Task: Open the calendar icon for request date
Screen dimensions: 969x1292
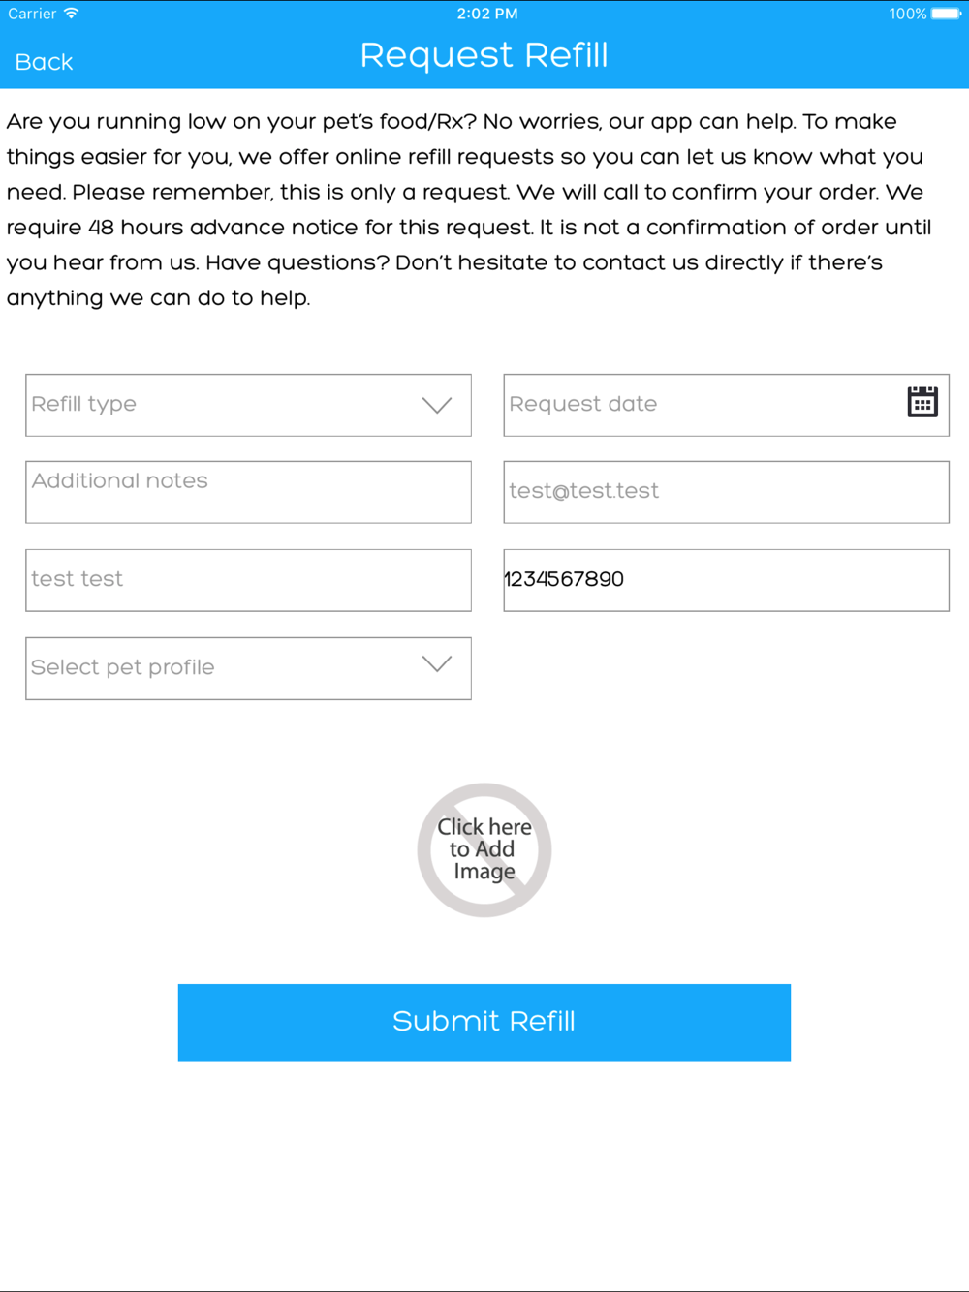Action: [922, 402]
